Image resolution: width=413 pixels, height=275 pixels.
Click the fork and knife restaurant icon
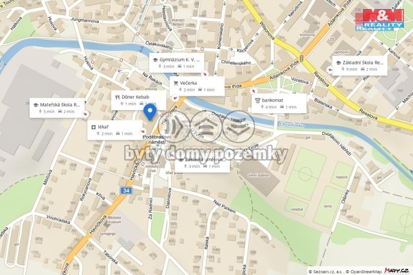pos(117,97)
